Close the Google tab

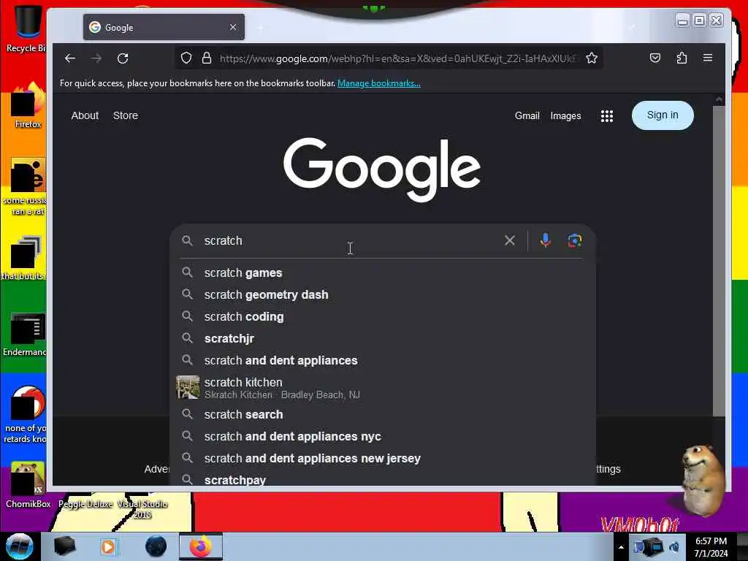coord(233,27)
